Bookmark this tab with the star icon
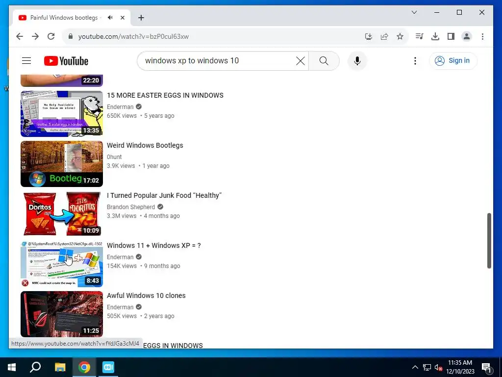The width and height of the screenshot is (502, 377). [400, 36]
